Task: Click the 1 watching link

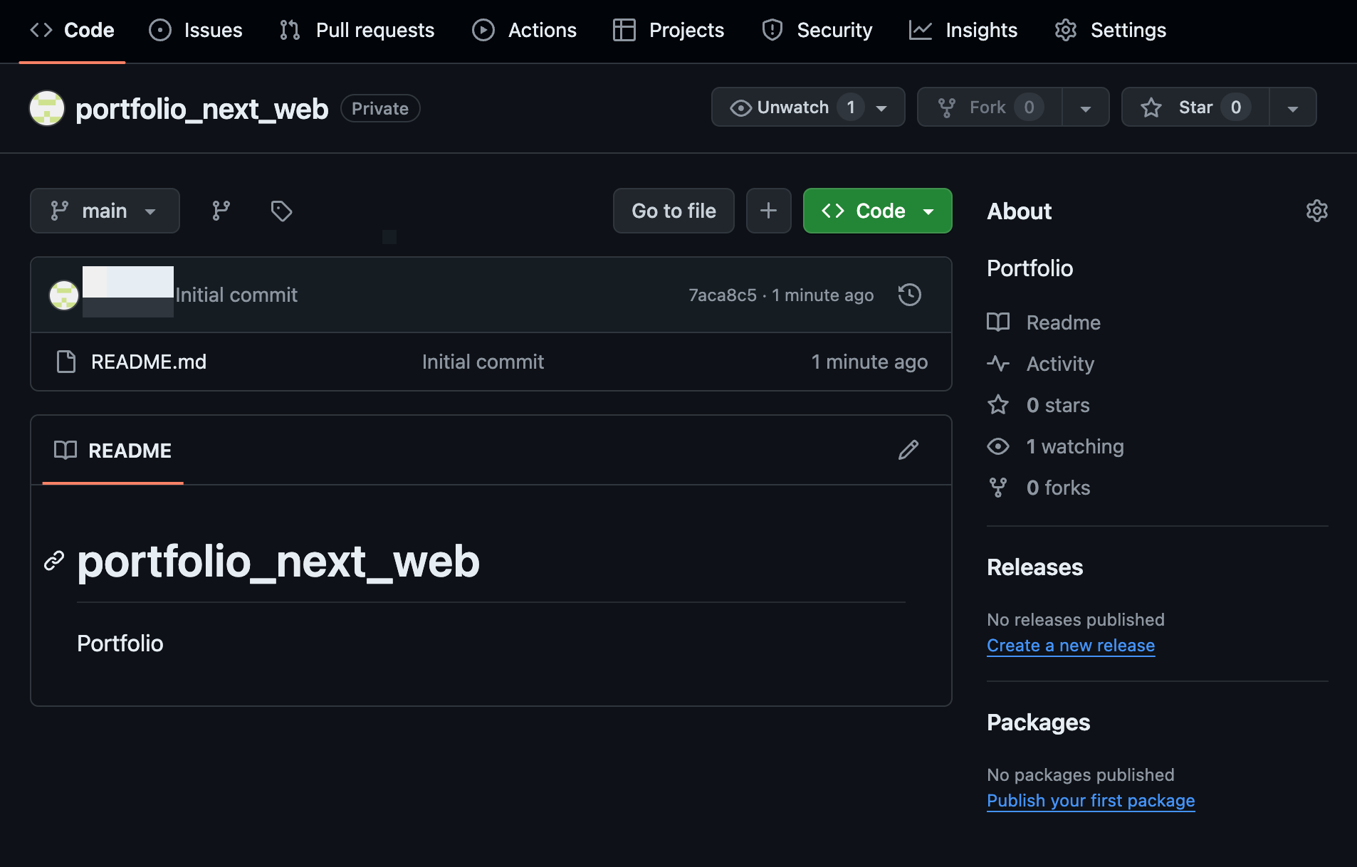Action: click(1055, 446)
